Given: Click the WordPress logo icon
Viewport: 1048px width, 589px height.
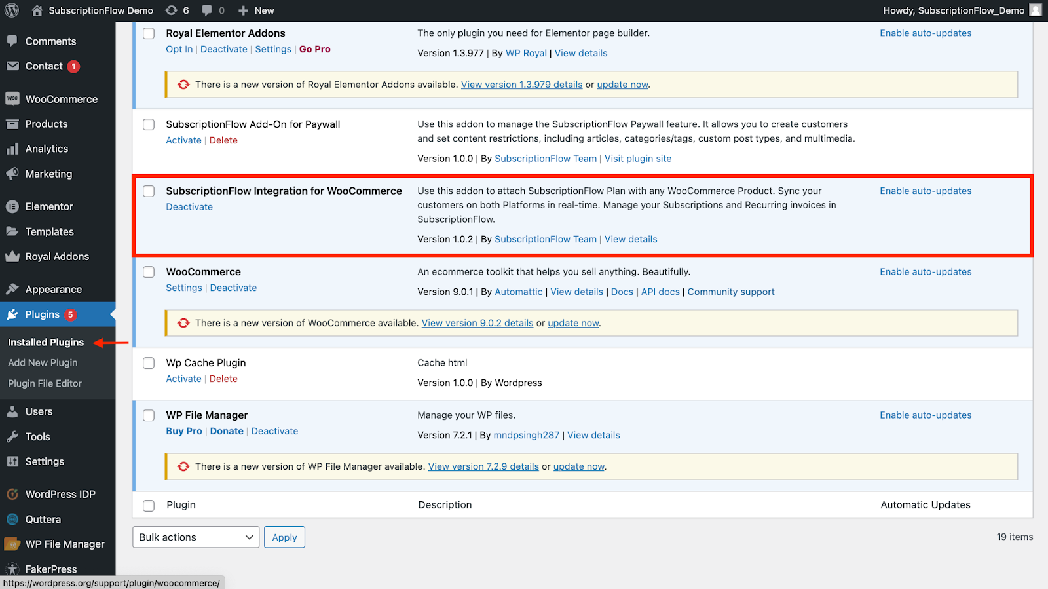Looking at the screenshot, I should [x=12, y=10].
